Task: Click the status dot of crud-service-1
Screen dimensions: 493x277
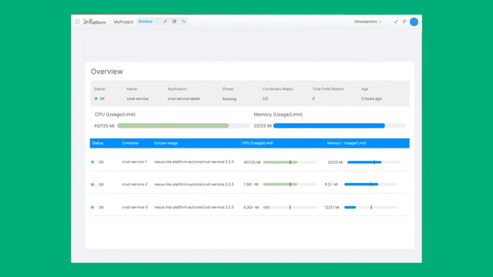Action: pyautogui.click(x=92, y=162)
